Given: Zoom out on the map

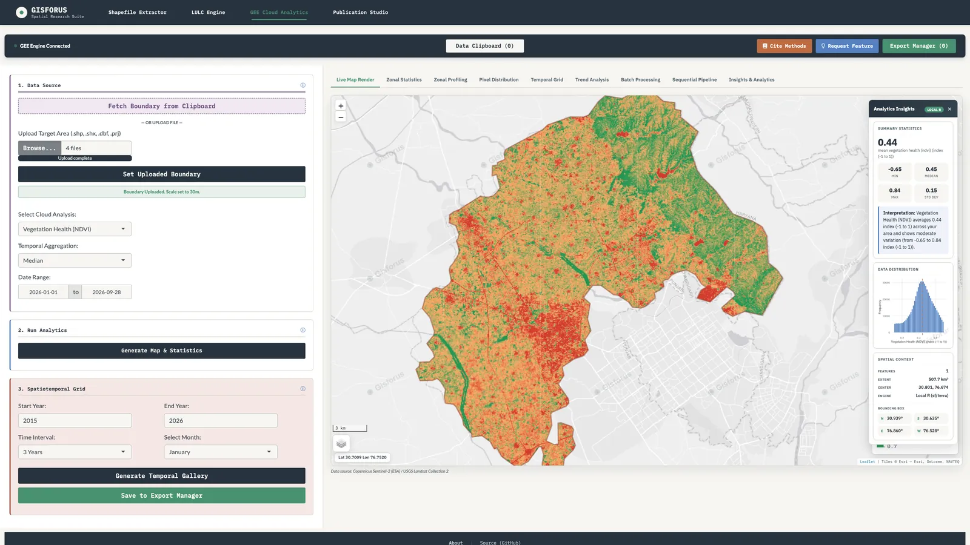Looking at the screenshot, I should click(x=341, y=117).
